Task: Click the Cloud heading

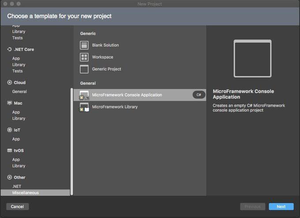Action: 20,83
